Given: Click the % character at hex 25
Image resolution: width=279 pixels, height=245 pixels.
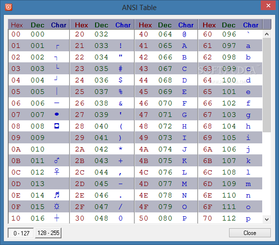Looking at the screenshot, I should tap(121, 92).
